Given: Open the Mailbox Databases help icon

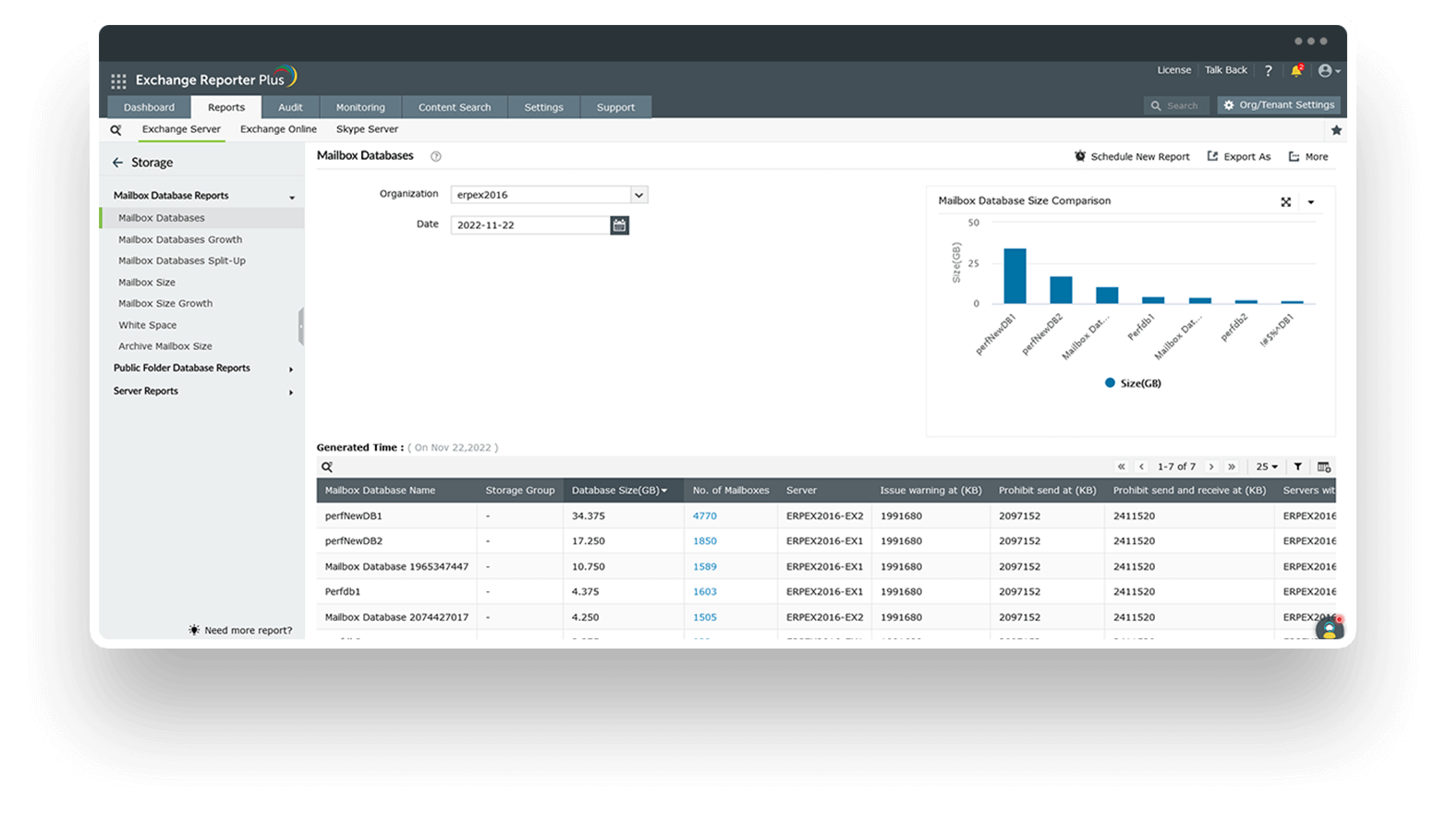Looking at the screenshot, I should 436,156.
